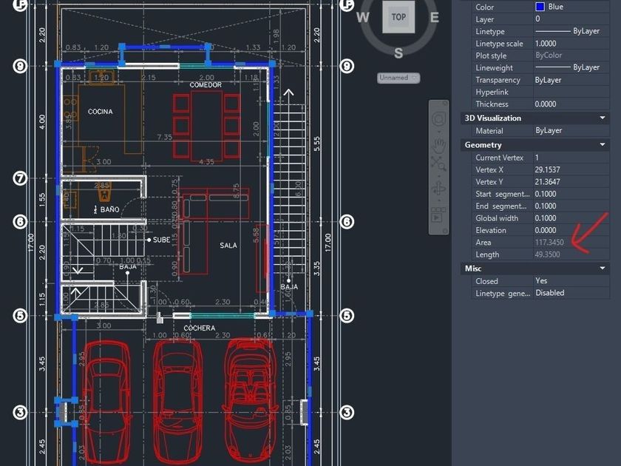Screen dimensions: 621x466
Task: Edit the Start segment width 0.1000
Action: pyautogui.click(x=571, y=194)
